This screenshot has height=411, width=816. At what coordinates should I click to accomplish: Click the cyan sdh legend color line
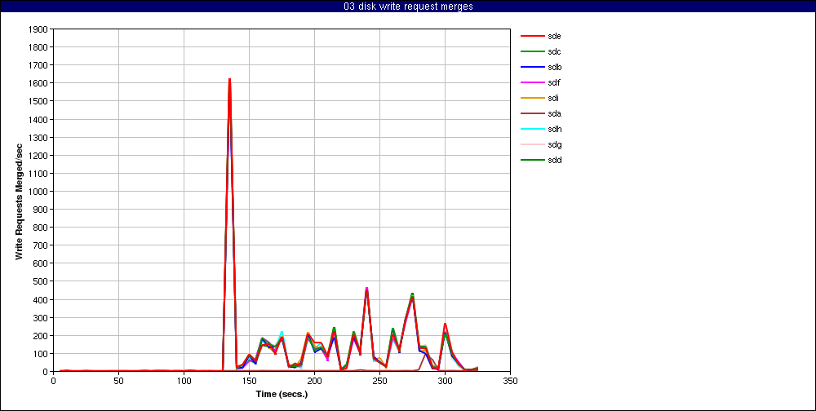(531, 129)
